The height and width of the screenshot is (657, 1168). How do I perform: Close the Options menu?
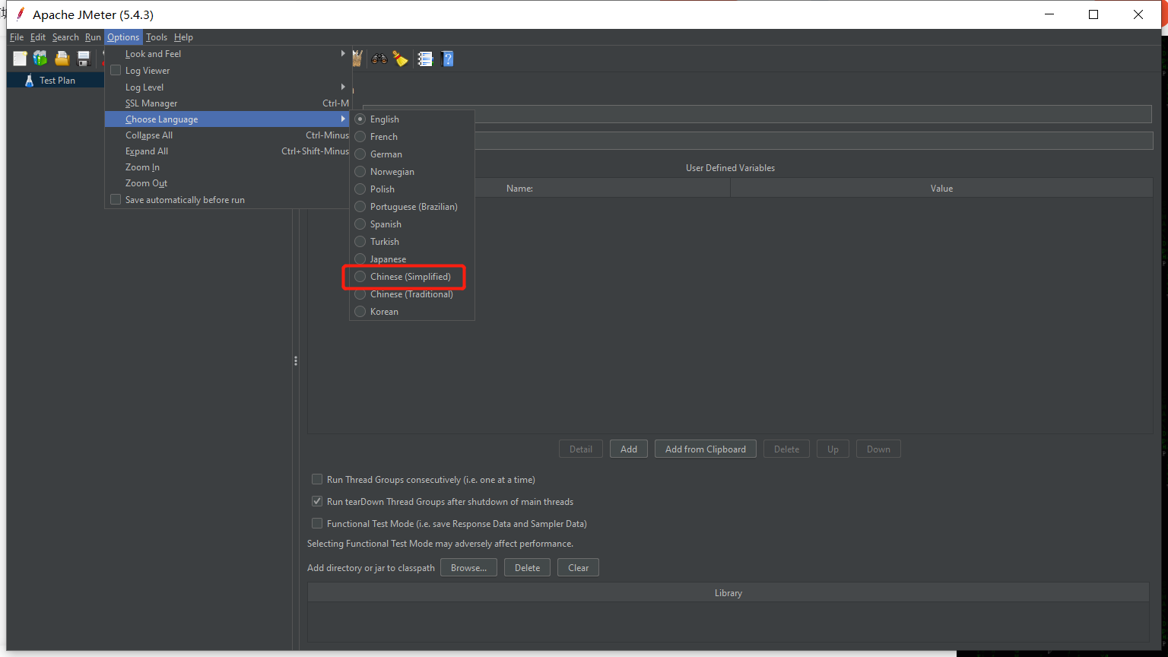(x=123, y=37)
